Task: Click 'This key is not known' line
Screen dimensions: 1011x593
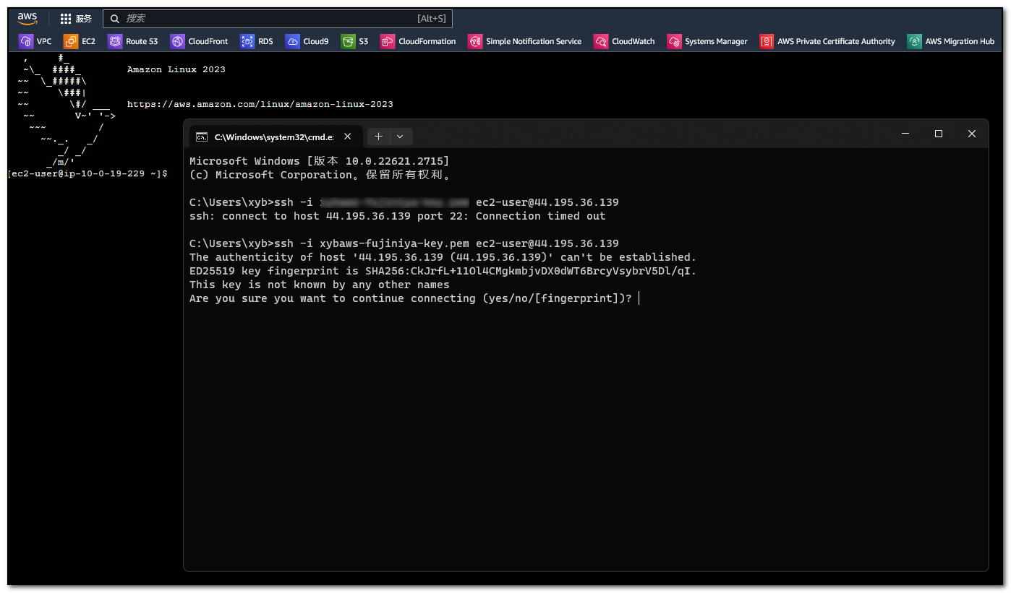Action: click(320, 285)
